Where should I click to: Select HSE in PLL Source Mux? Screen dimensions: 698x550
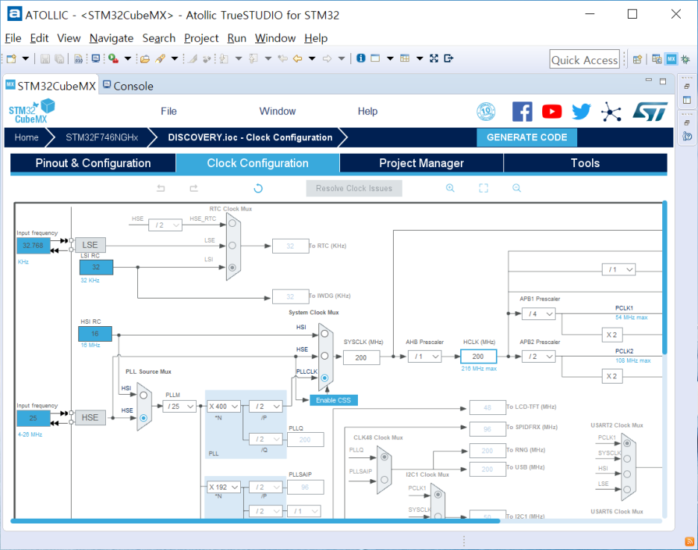coord(143,418)
